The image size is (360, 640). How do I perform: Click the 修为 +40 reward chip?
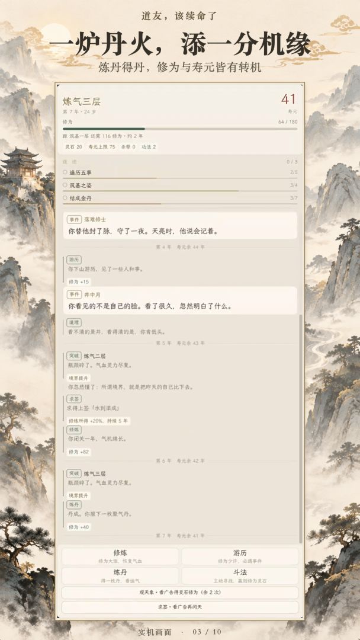coord(79,527)
